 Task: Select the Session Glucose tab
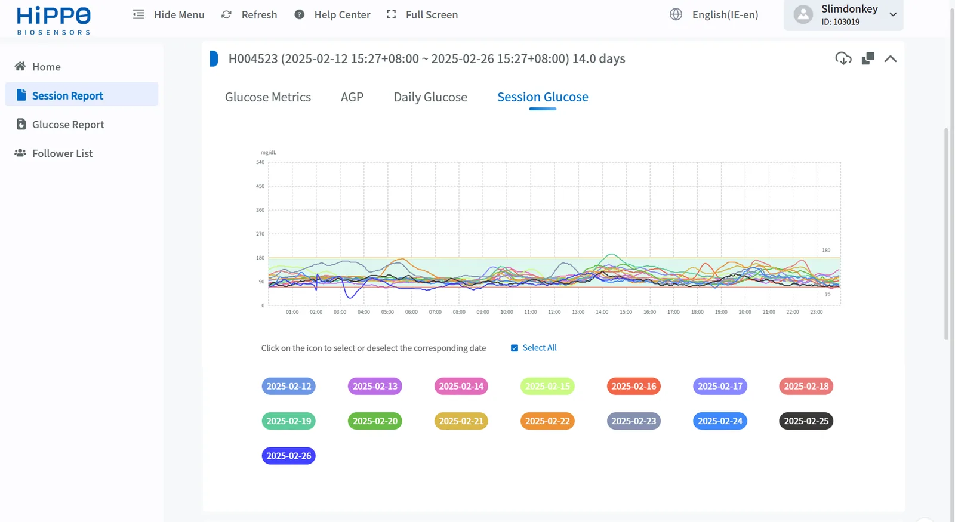(x=543, y=97)
